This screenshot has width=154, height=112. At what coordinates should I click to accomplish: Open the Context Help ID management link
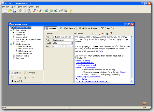[x=88, y=77]
